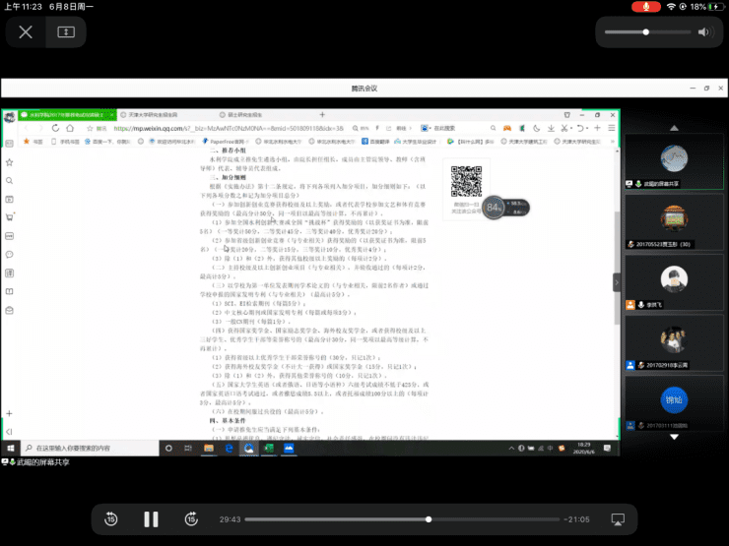Mute the video volume speaker icon
Viewport: 729px width, 546px height.
(703, 31)
